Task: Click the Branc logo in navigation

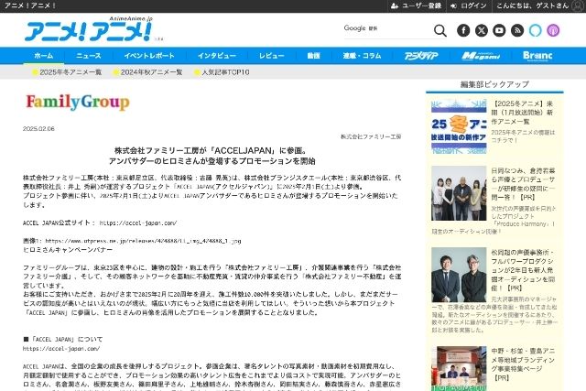Action: pyautogui.click(x=537, y=56)
